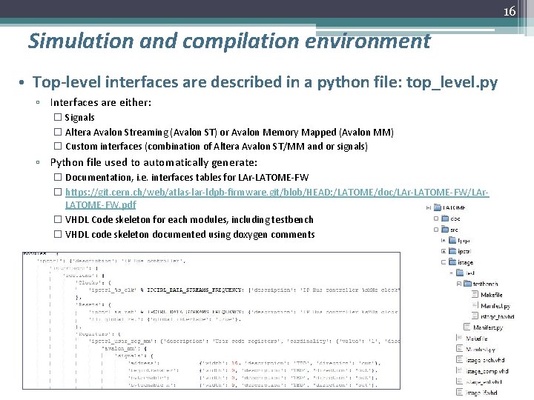
Task: Toggle the src folder expander box
Action: point(436,230)
